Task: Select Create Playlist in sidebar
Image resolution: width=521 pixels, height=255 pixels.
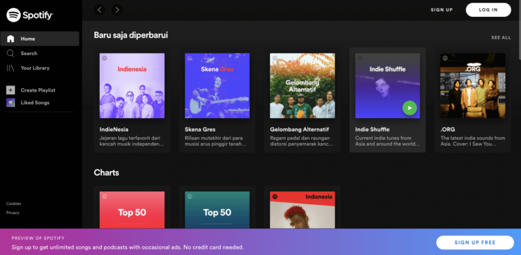Action: 40,90
